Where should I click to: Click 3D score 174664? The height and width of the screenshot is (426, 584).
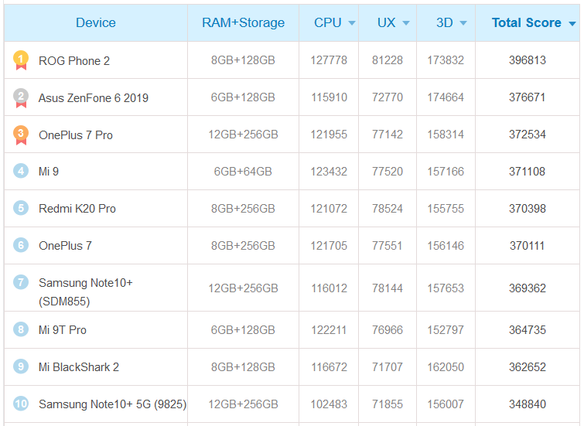click(446, 97)
